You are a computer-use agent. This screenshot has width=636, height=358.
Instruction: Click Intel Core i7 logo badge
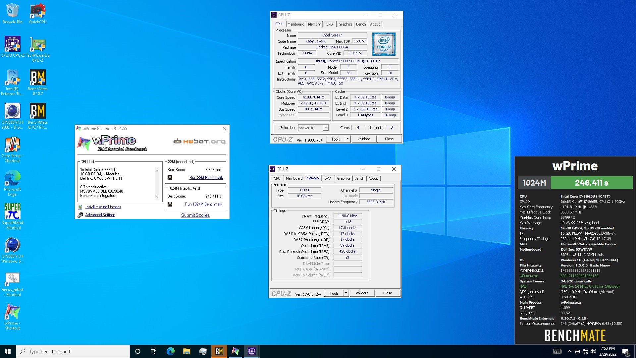(384, 44)
